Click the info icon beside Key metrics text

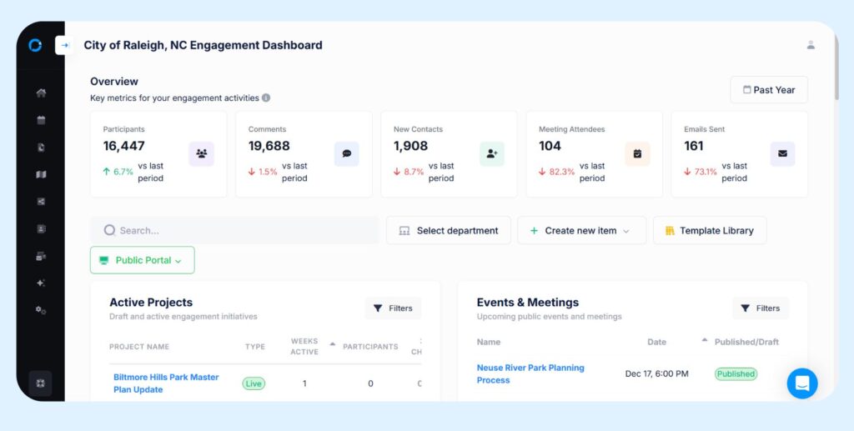point(266,98)
